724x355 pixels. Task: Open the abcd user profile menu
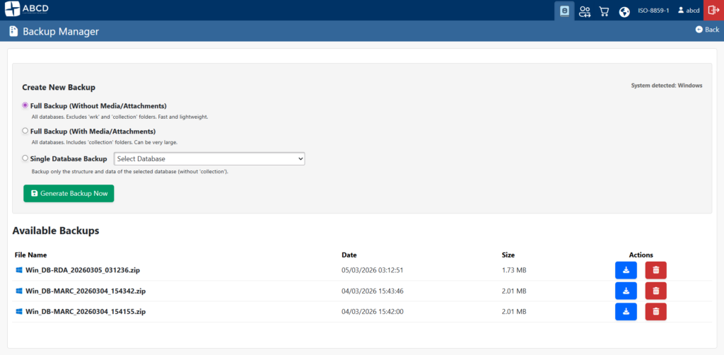pos(688,11)
